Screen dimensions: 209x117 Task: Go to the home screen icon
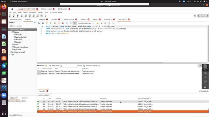(12, 9)
